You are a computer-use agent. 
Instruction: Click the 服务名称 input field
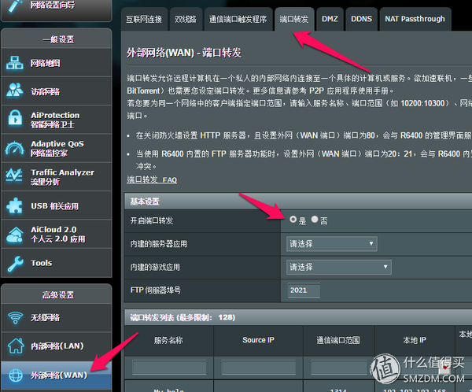coord(169,368)
